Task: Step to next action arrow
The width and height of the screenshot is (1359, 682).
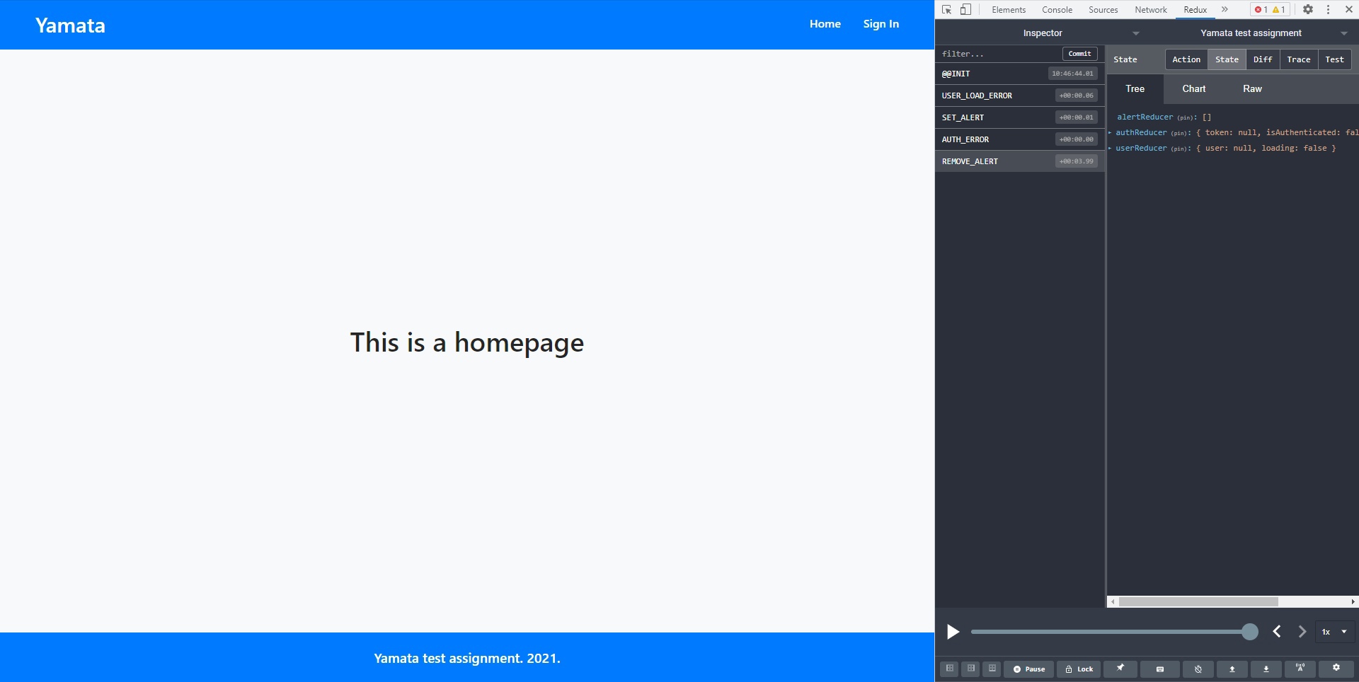Action: point(1302,632)
